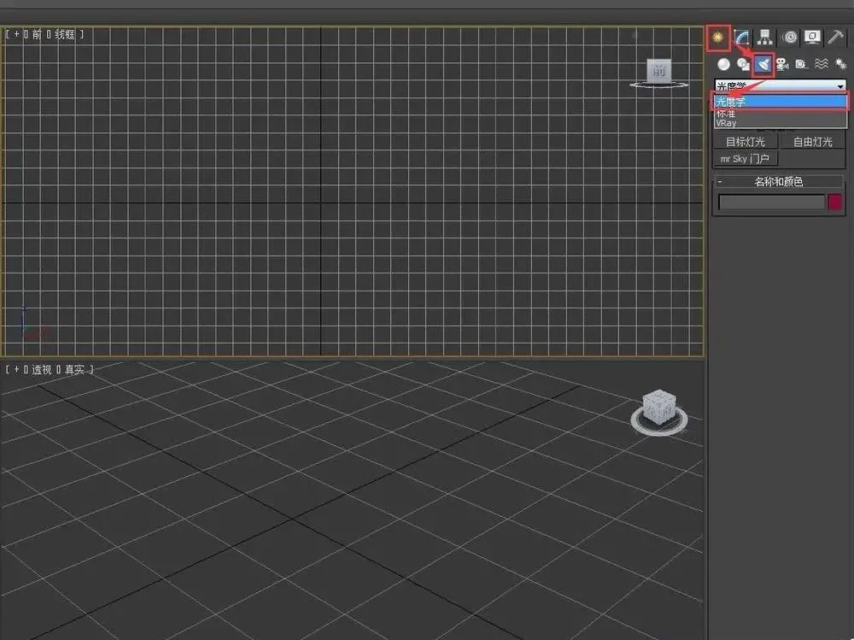Open the 前 view label menu
Image resolution: width=854 pixels, height=640 pixels.
point(37,34)
